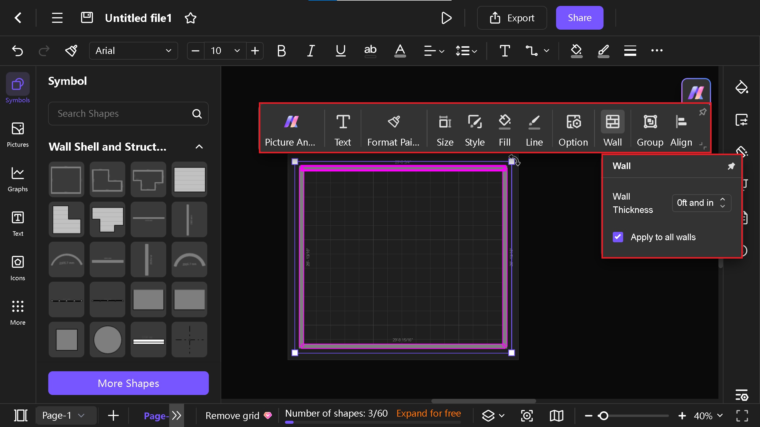The image size is (760, 427).
Task: Select the L-shaped room outline shape
Action: [107, 179]
